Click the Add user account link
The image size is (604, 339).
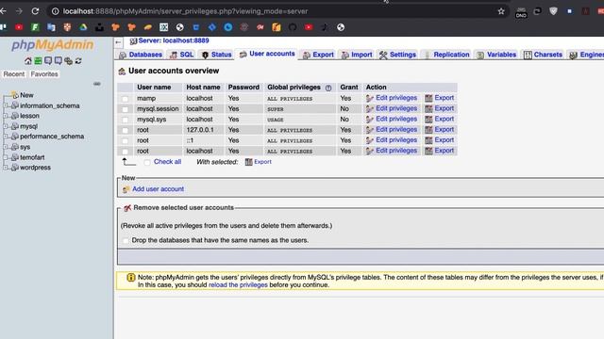(x=158, y=189)
